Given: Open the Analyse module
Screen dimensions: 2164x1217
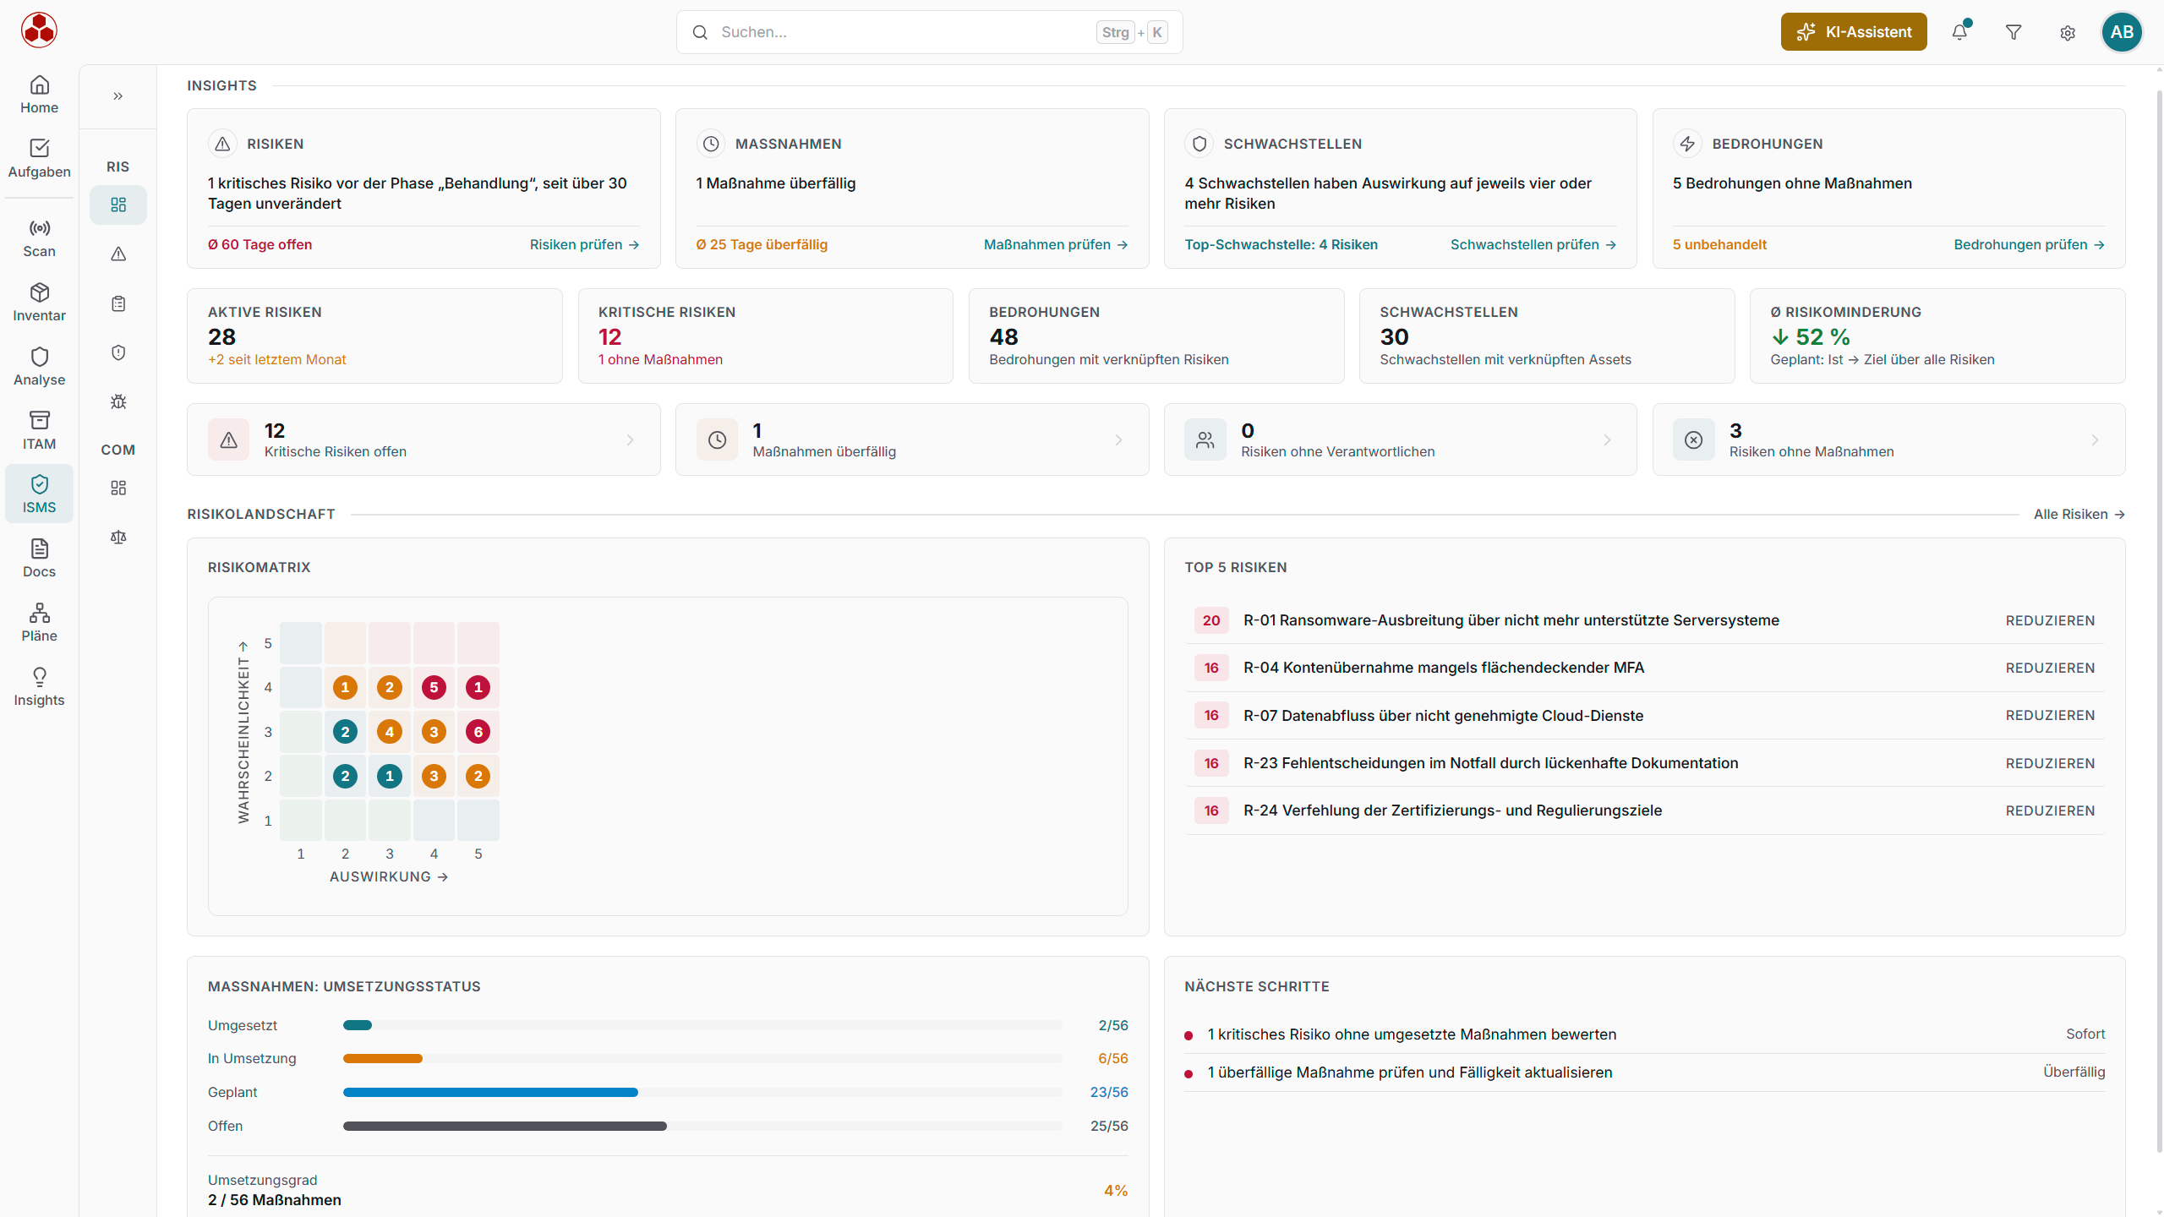Looking at the screenshot, I should [39, 367].
